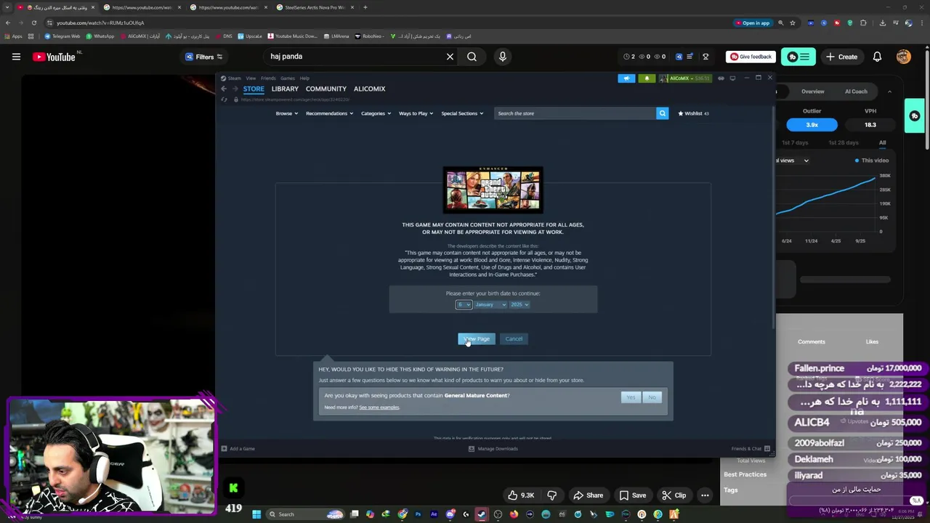This screenshot has height=523, width=930.
Task: Open YouTube hamburger guide menu
Action: pyautogui.click(x=16, y=57)
